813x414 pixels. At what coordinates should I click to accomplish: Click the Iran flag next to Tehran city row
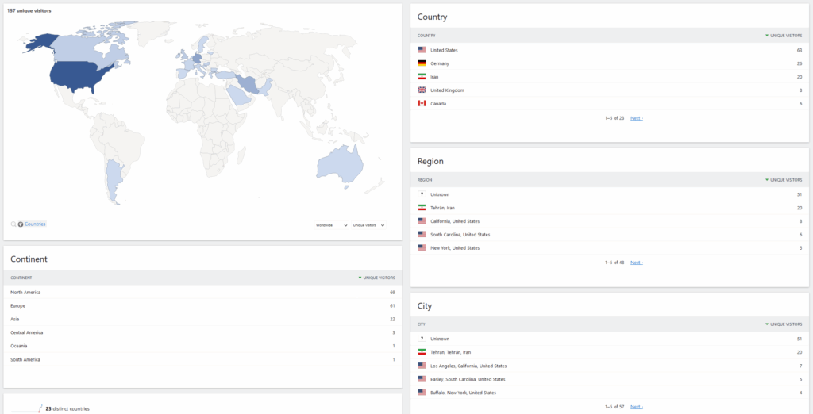(422, 352)
